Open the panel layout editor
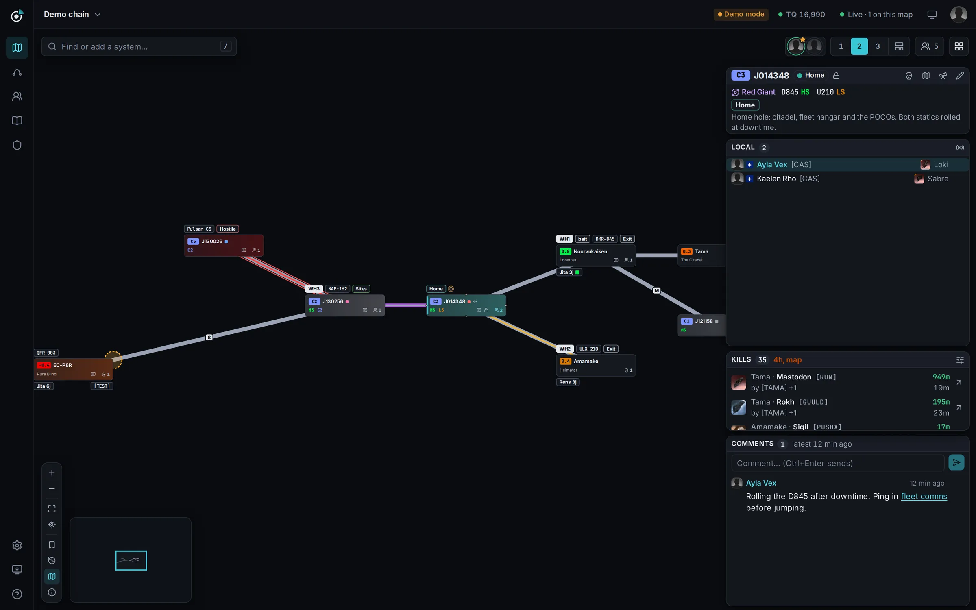Image resolution: width=976 pixels, height=610 pixels. click(899, 46)
